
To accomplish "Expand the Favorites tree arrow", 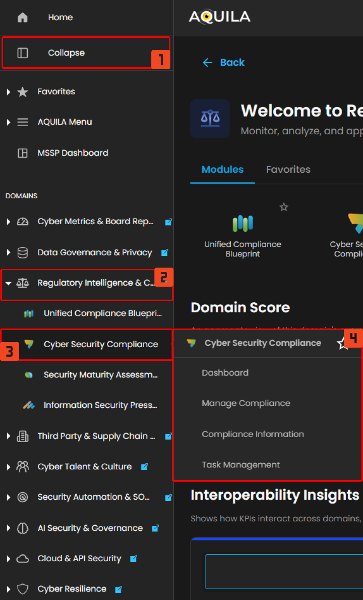I will click(x=9, y=92).
